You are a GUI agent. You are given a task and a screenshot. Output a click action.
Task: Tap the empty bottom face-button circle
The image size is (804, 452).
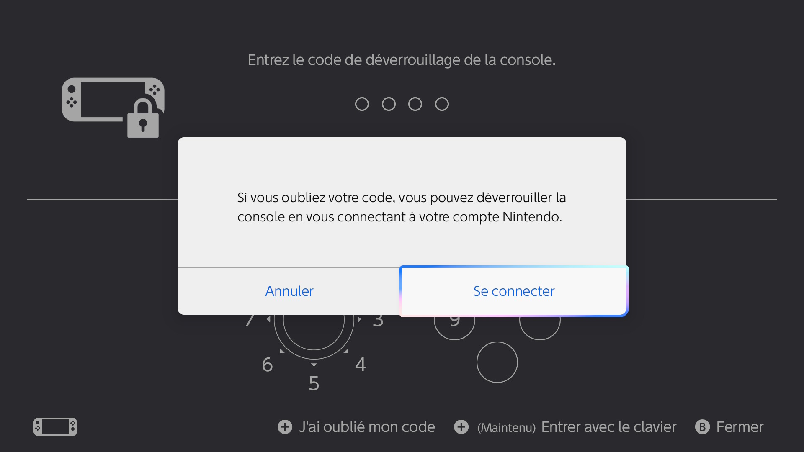pos(497,362)
